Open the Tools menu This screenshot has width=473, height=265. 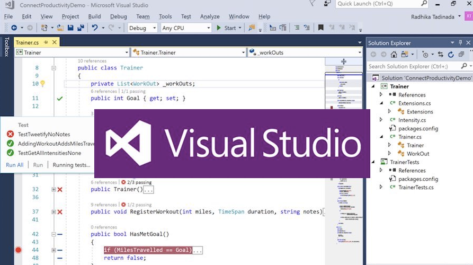(x=165, y=16)
